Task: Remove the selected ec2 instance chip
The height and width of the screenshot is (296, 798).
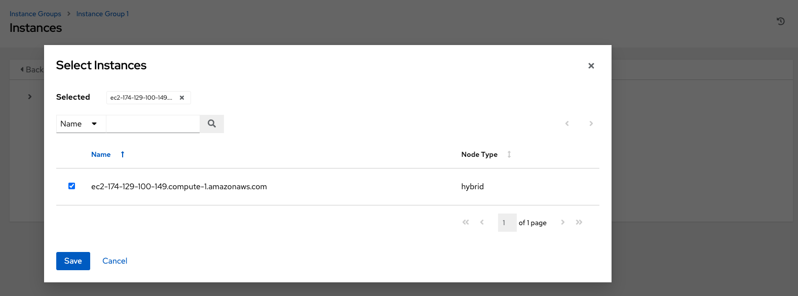Action: 182,98
